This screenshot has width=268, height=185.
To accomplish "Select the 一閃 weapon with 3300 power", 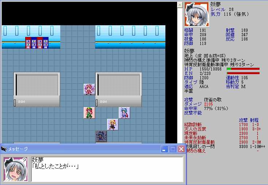I will (226, 147).
